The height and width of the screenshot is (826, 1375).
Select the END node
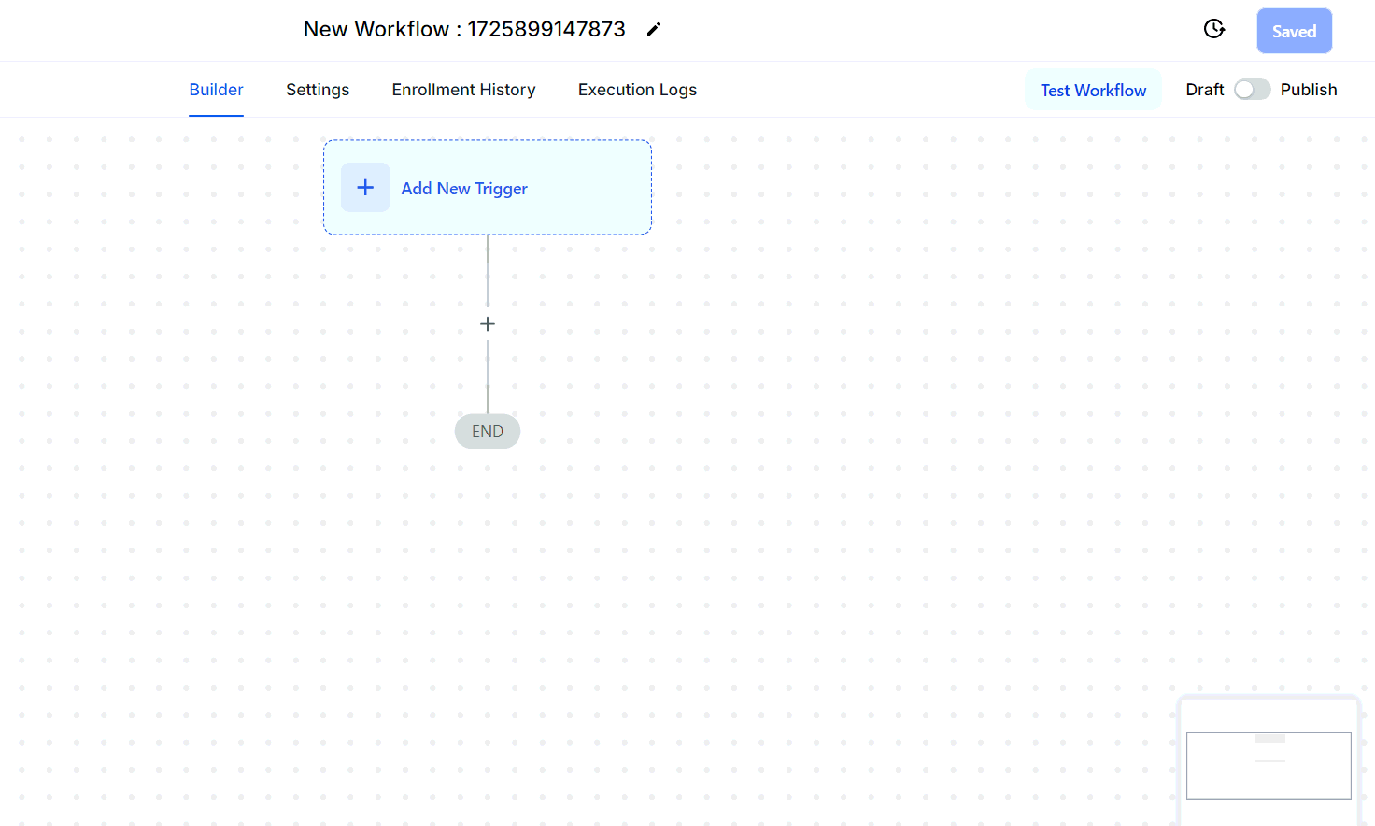click(x=488, y=431)
